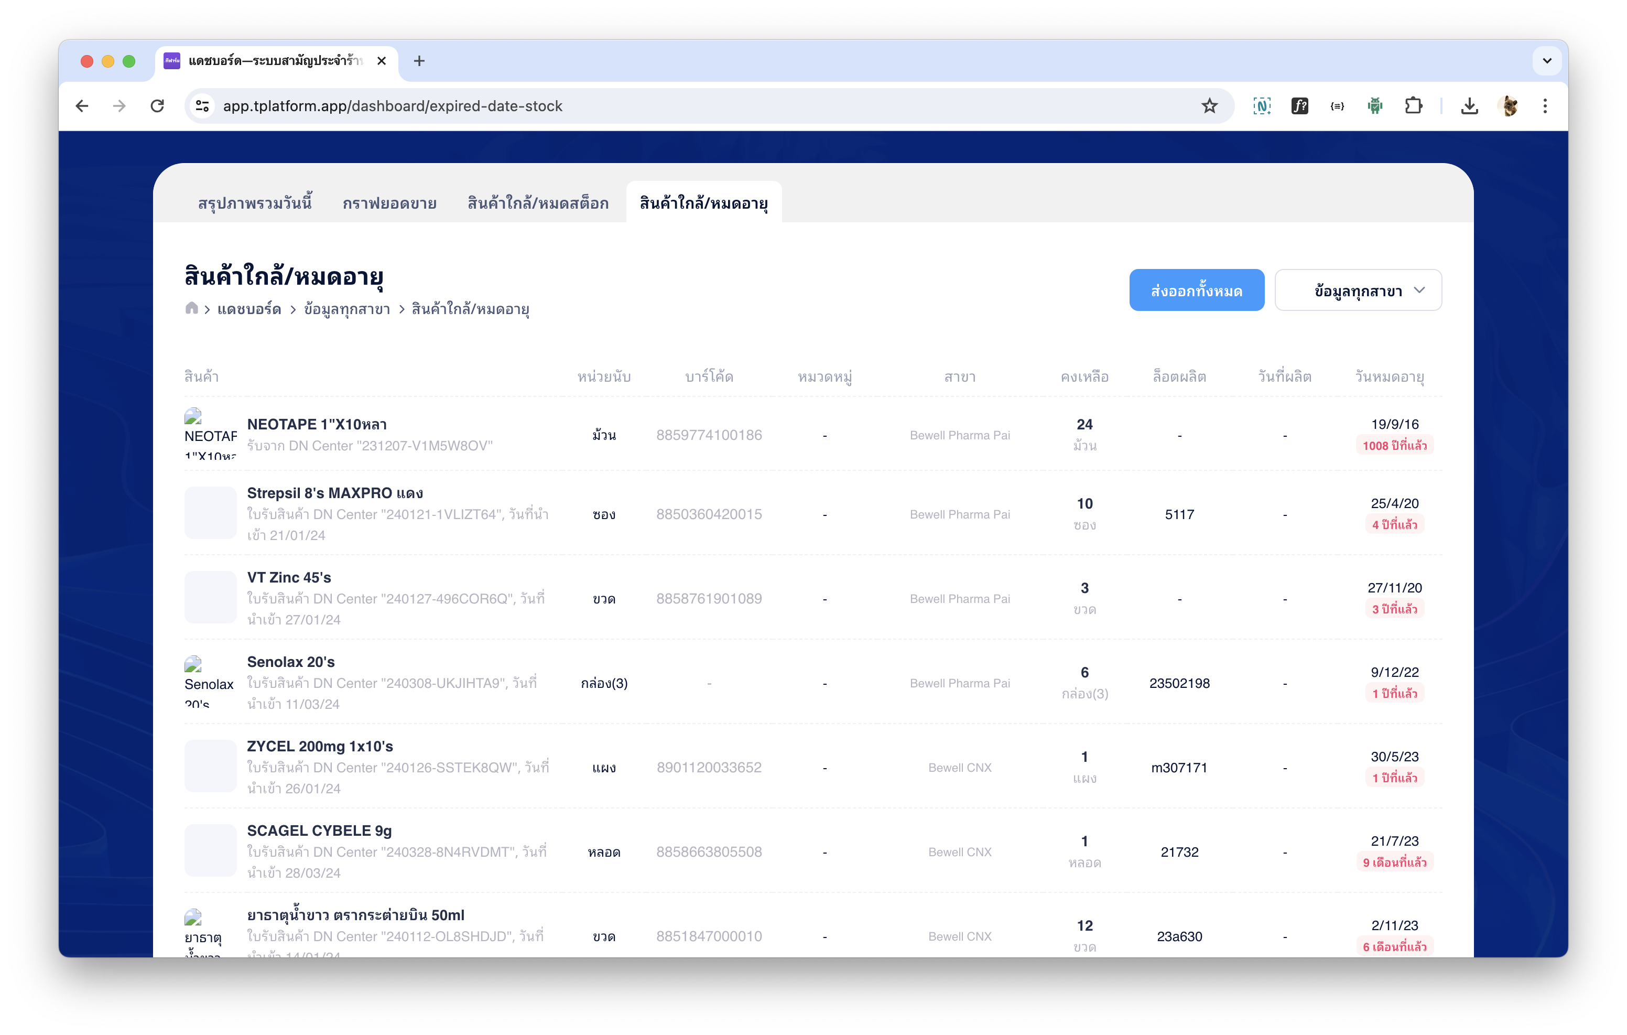Click the site information icon in address bar
The width and height of the screenshot is (1627, 1035).
(202, 106)
